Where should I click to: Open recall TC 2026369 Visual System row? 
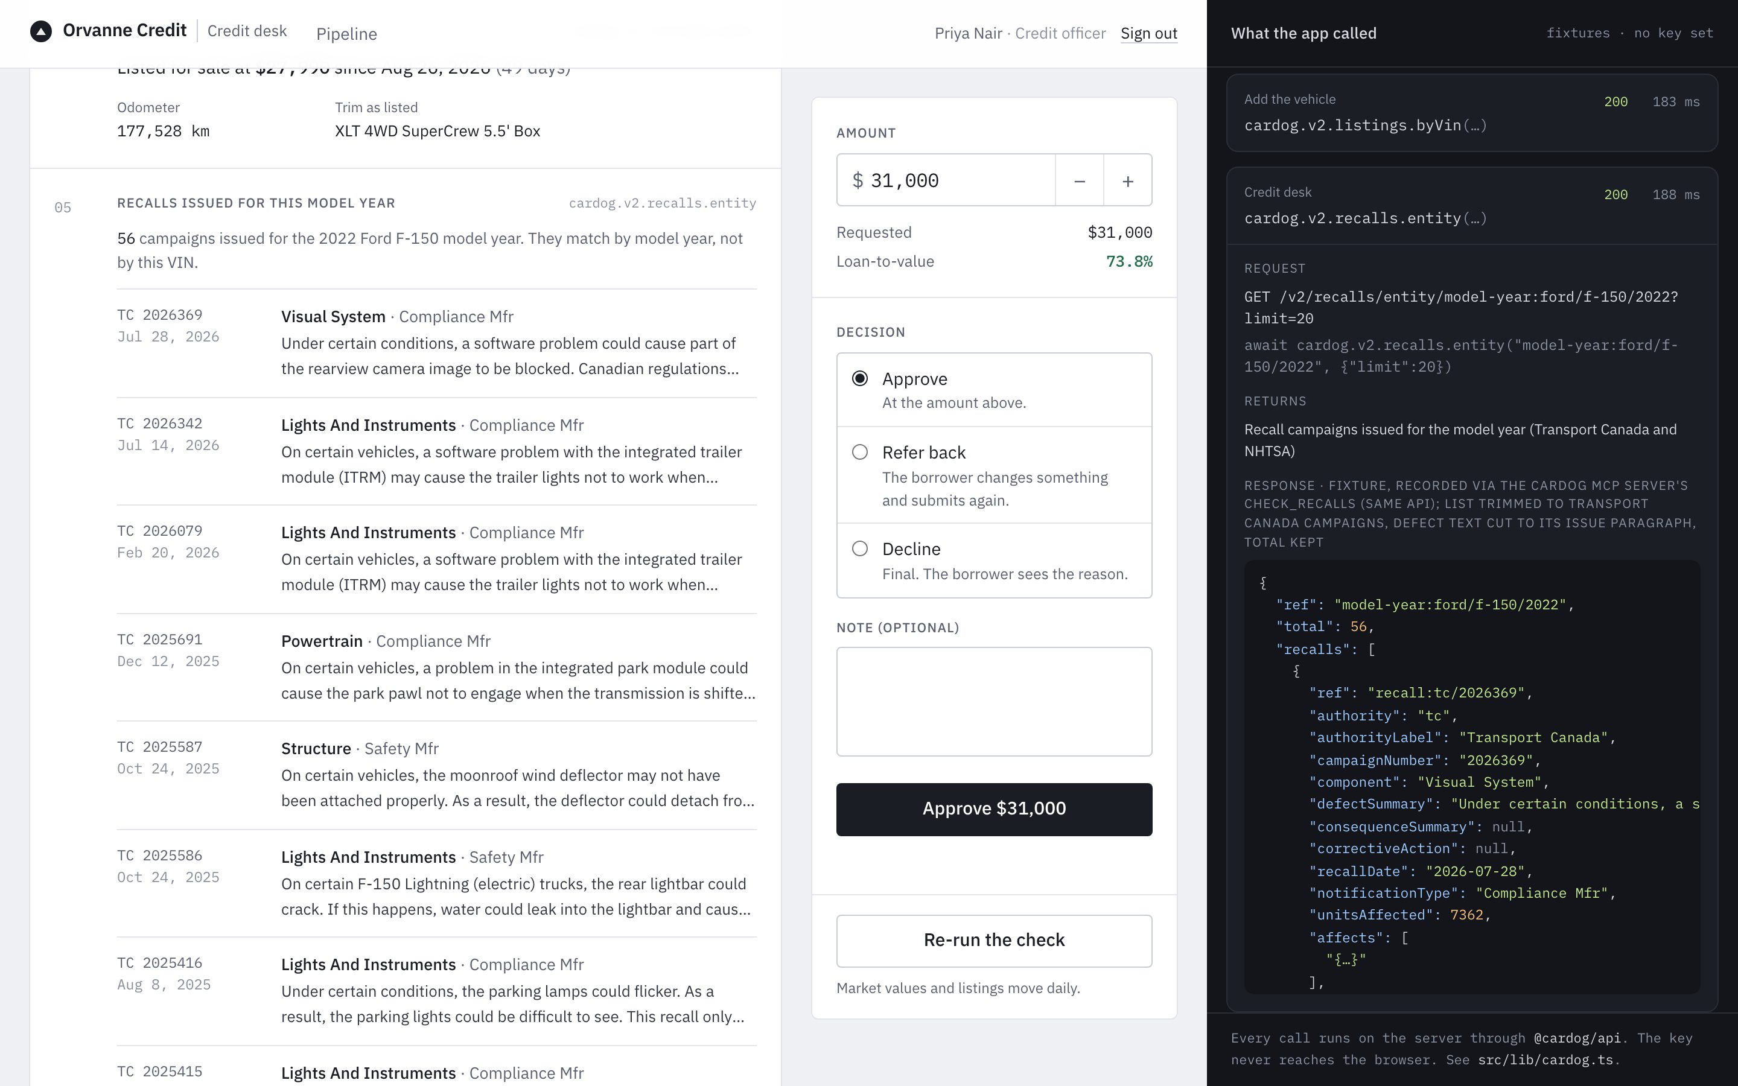point(437,343)
